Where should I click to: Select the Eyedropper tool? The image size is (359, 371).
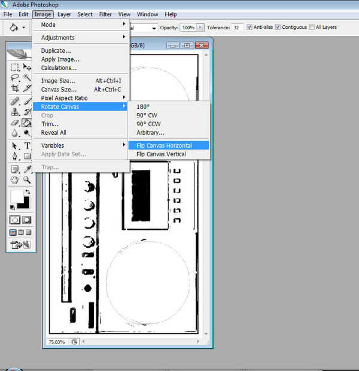27,169
